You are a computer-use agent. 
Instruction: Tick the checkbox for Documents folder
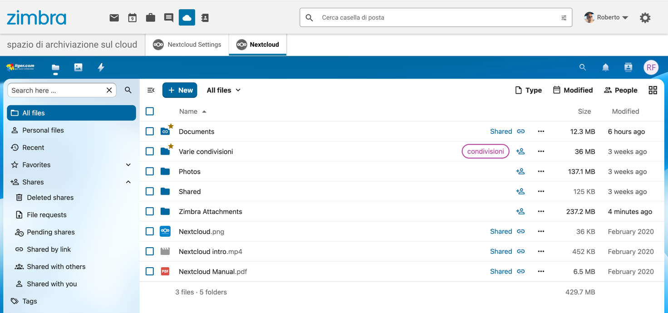tap(150, 132)
